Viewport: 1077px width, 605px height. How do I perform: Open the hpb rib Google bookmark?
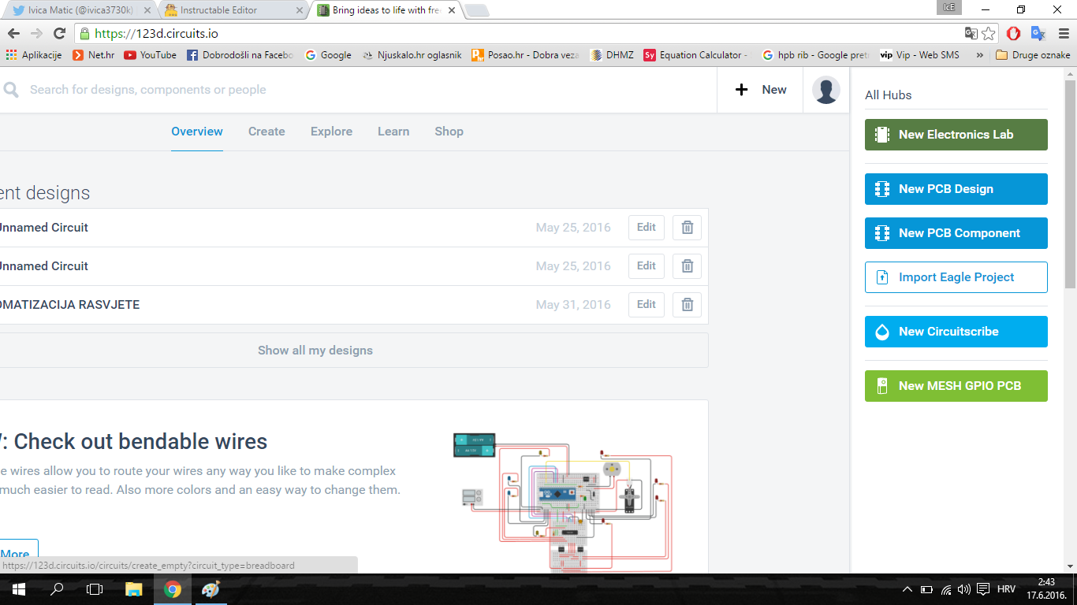pyautogui.click(x=815, y=55)
